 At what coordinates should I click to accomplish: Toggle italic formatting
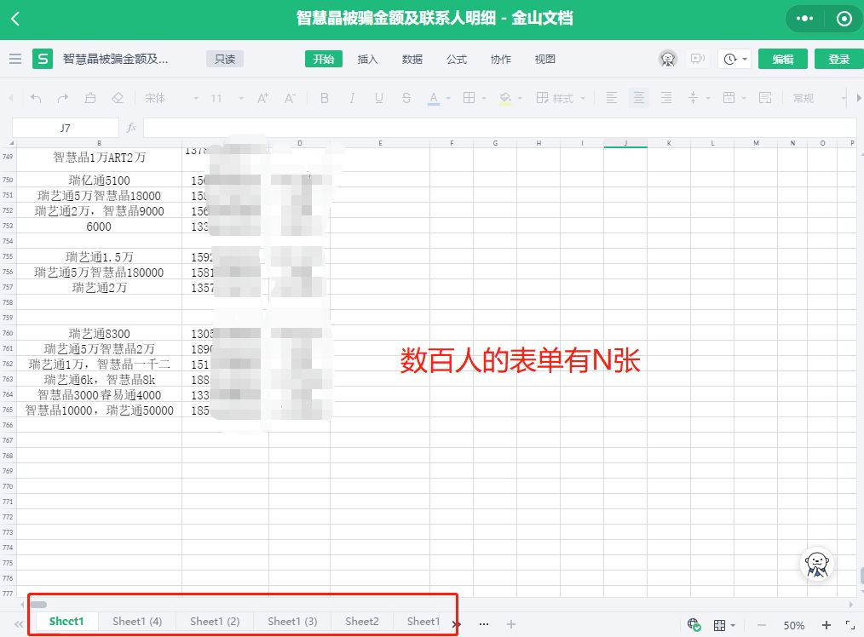click(352, 98)
